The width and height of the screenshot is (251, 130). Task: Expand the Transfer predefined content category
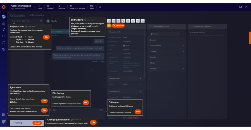pos(167,57)
